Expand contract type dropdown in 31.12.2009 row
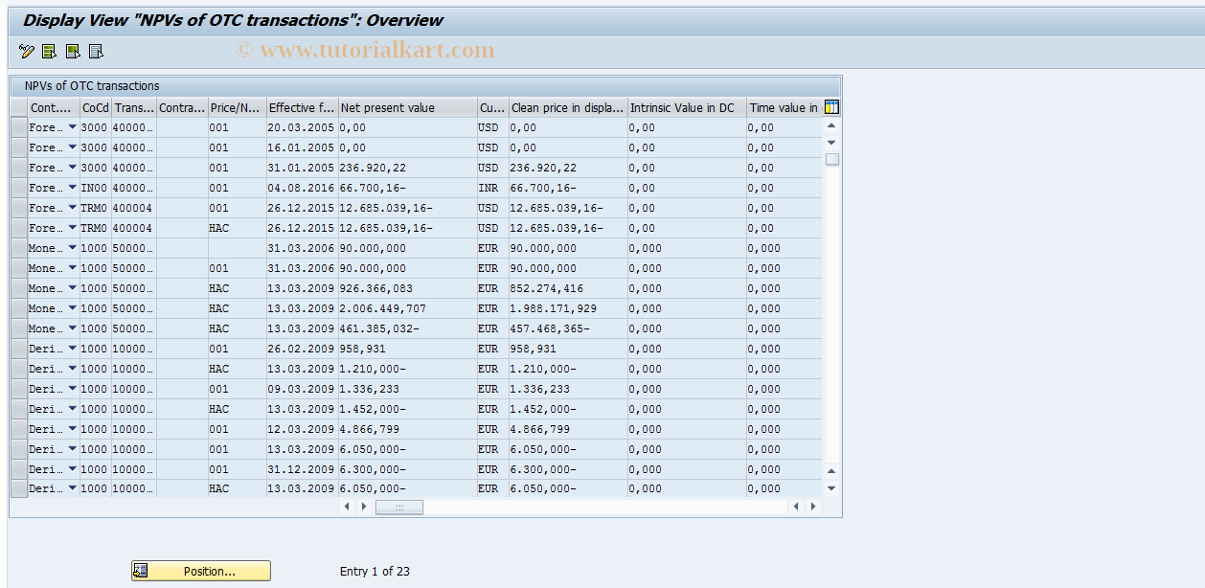This screenshot has height=588, width=1205. coord(72,469)
